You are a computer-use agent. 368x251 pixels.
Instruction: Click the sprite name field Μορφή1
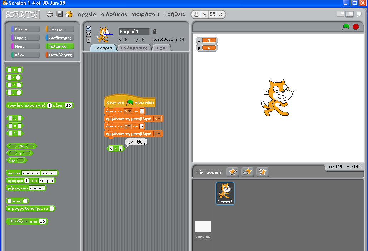click(134, 31)
